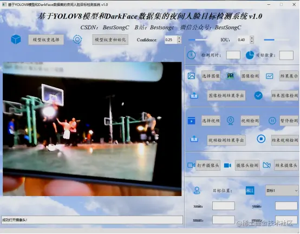Screen dimensions: 300x234
Task: Click the clock detection-time icon
Action: click(191, 55)
